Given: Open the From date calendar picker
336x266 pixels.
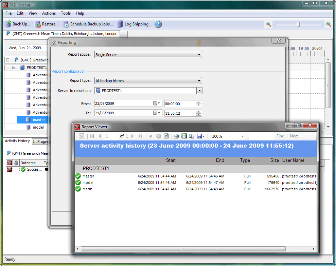Looking at the screenshot, I should click(x=157, y=103).
